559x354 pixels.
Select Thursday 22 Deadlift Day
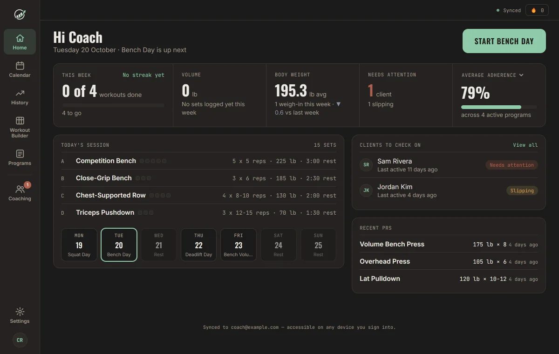(x=198, y=245)
